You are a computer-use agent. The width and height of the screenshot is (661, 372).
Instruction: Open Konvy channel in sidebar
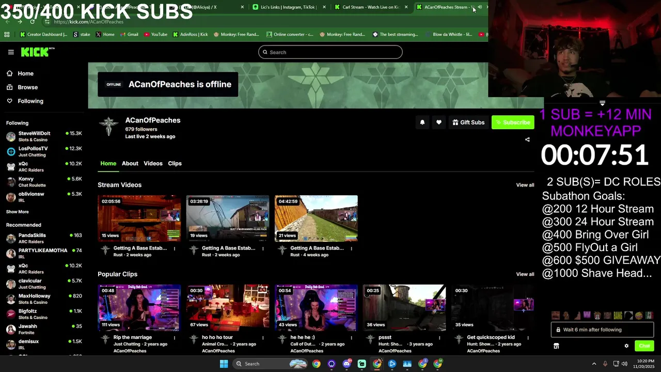[44, 182]
